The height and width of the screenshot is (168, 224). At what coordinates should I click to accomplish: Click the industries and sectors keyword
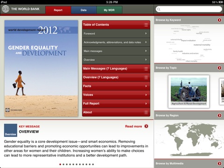point(190,53)
